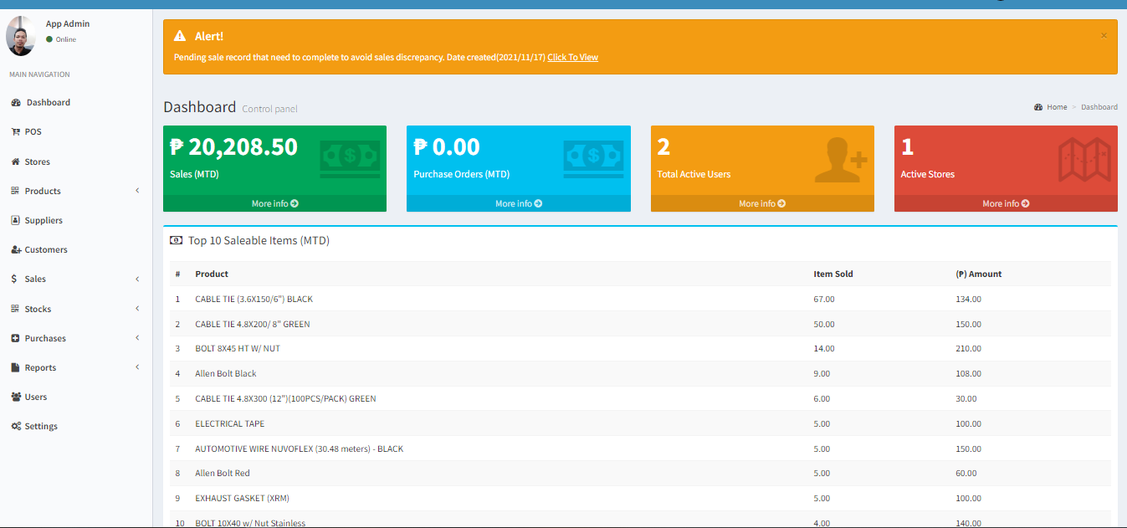Dismiss the Alert with its close X
1127x528 pixels.
[1104, 35]
